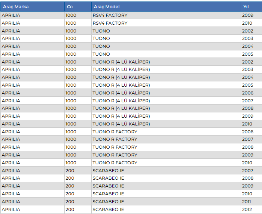This screenshot has width=262, height=214.
Task: Select RSV4 FACTORY model cell for 2009
Action: point(110,15)
